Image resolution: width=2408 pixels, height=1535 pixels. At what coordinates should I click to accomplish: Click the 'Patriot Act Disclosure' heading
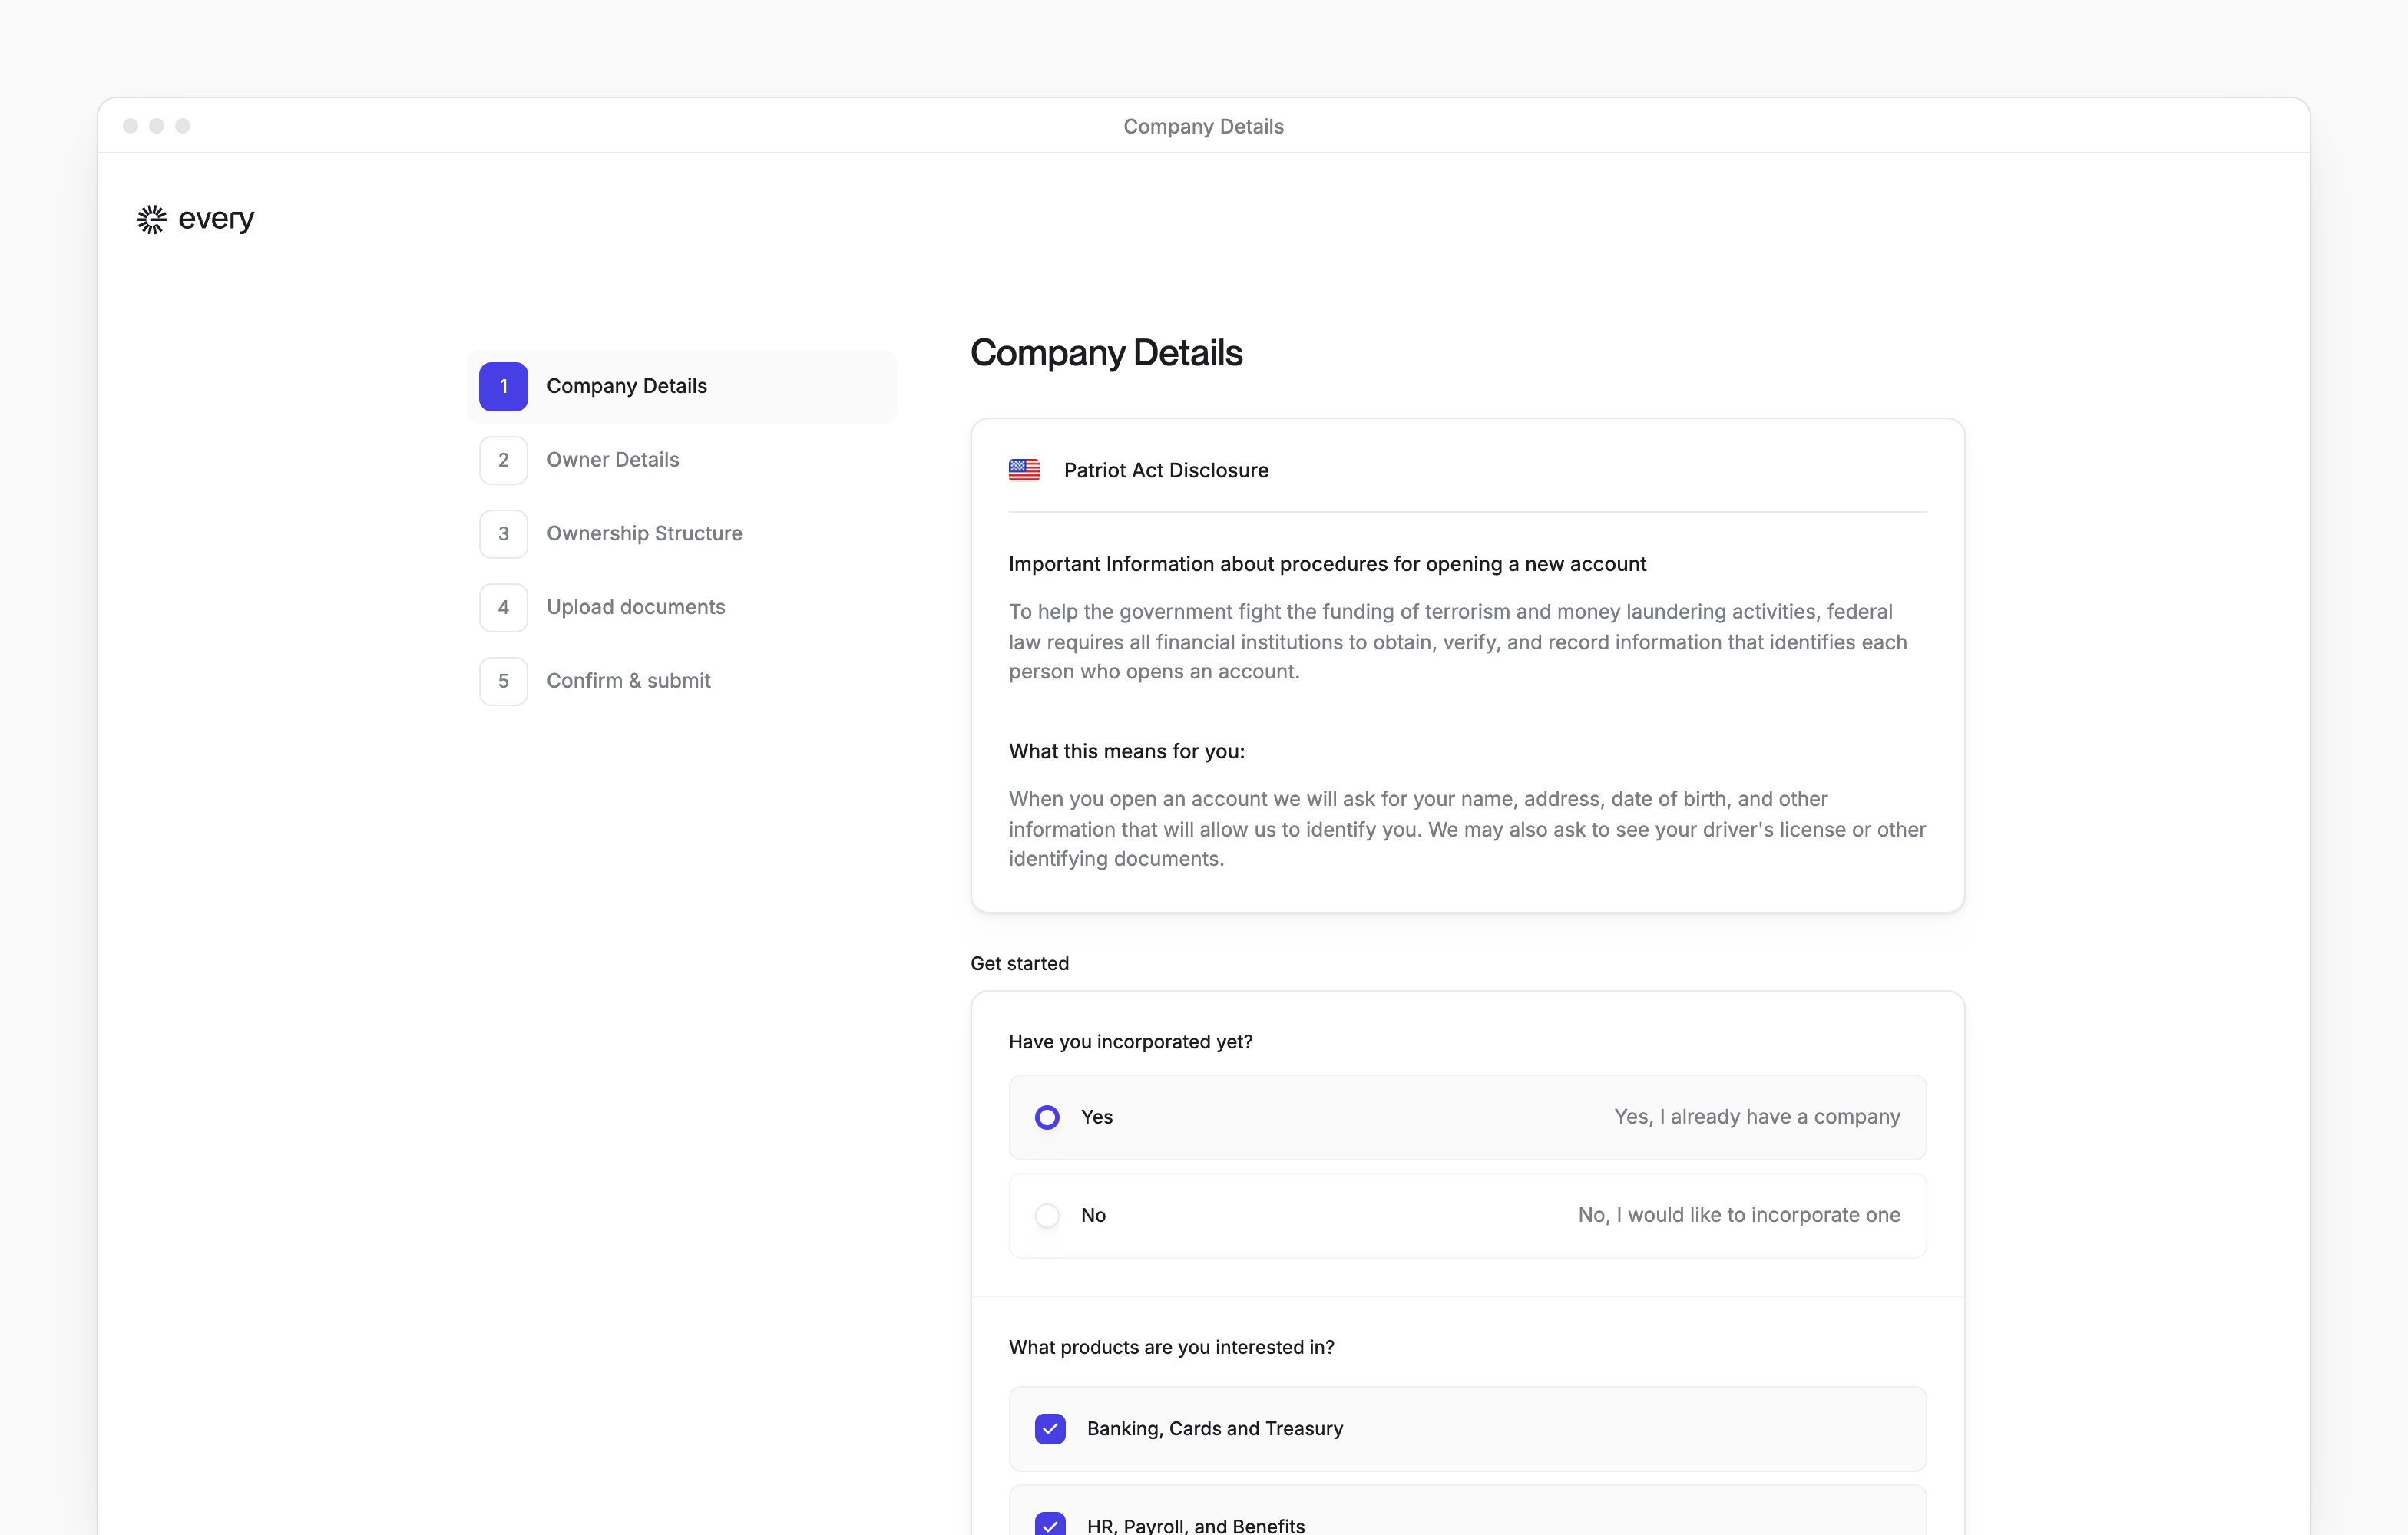[x=1166, y=470]
